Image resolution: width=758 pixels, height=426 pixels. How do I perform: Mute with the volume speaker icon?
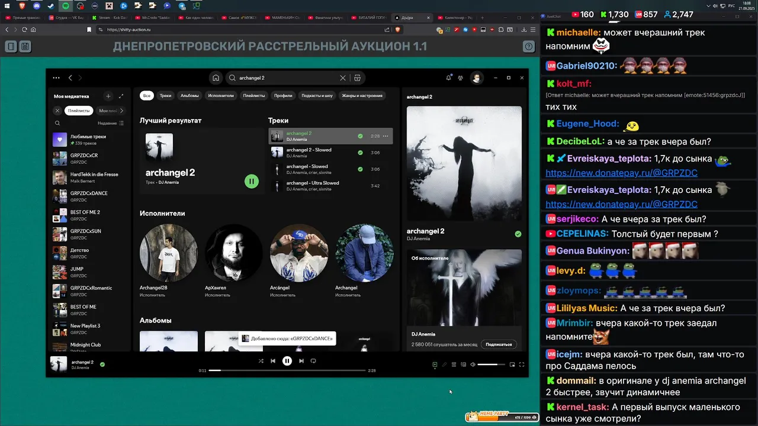[473, 364]
